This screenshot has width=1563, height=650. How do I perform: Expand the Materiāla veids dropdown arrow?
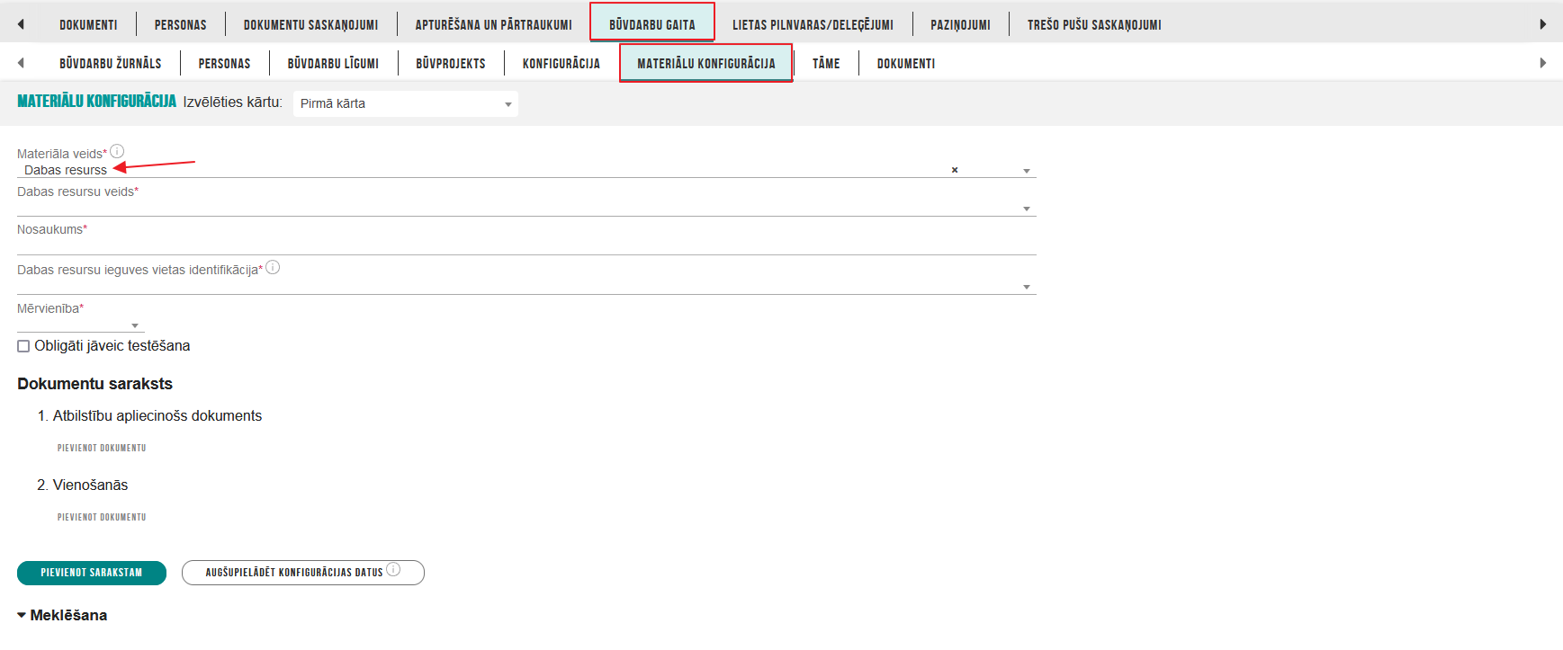pyautogui.click(x=1026, y=171)
